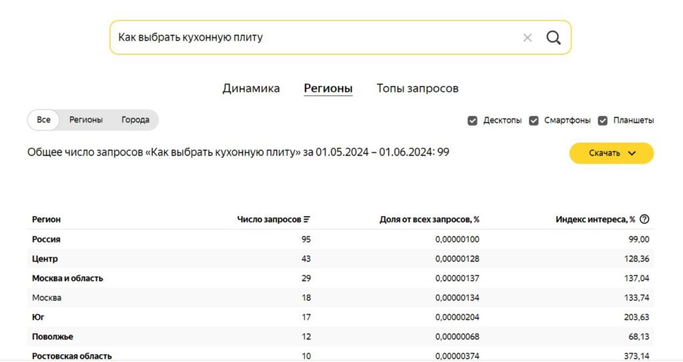This screenshot has height=362, width=683.
Task: Open the Москва и область region row
Action: click(x=340, y=278)
